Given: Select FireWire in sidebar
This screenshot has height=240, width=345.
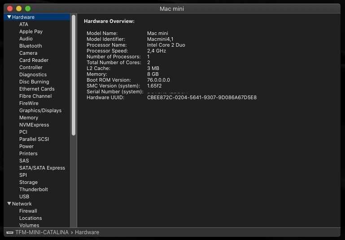Looking at the screenshot, I should coord(29,103).
